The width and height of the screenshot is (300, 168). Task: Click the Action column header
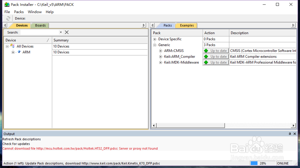coord(216,33)
